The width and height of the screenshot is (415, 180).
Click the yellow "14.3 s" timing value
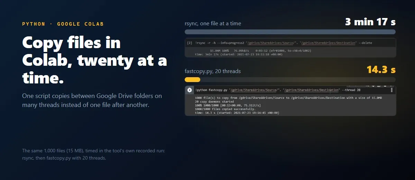coord(381,70)
